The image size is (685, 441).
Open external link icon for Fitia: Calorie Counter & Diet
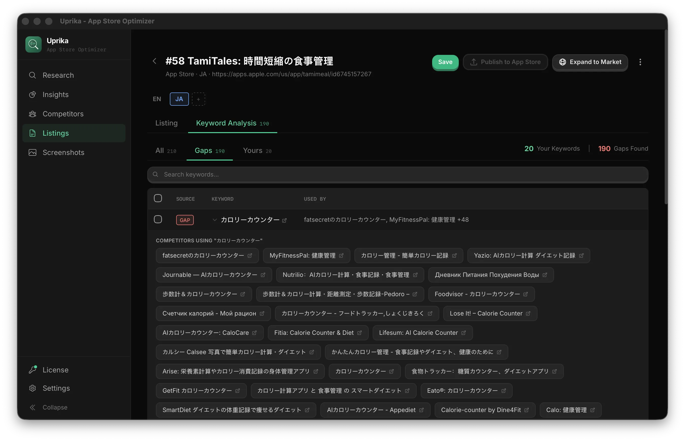359,333
